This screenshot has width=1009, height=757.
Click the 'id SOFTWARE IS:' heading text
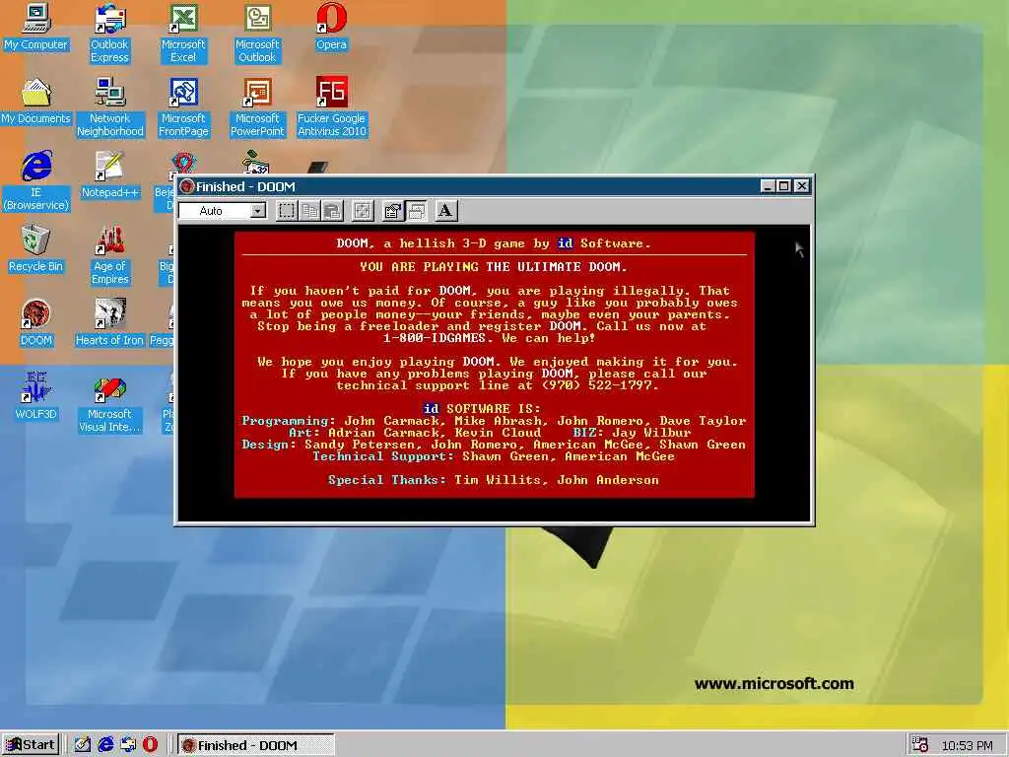482,409
